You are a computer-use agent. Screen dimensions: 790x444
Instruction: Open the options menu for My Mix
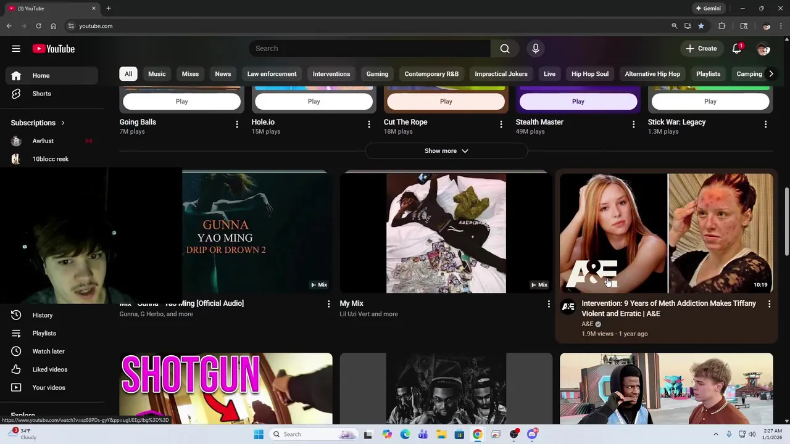[549, 304]
